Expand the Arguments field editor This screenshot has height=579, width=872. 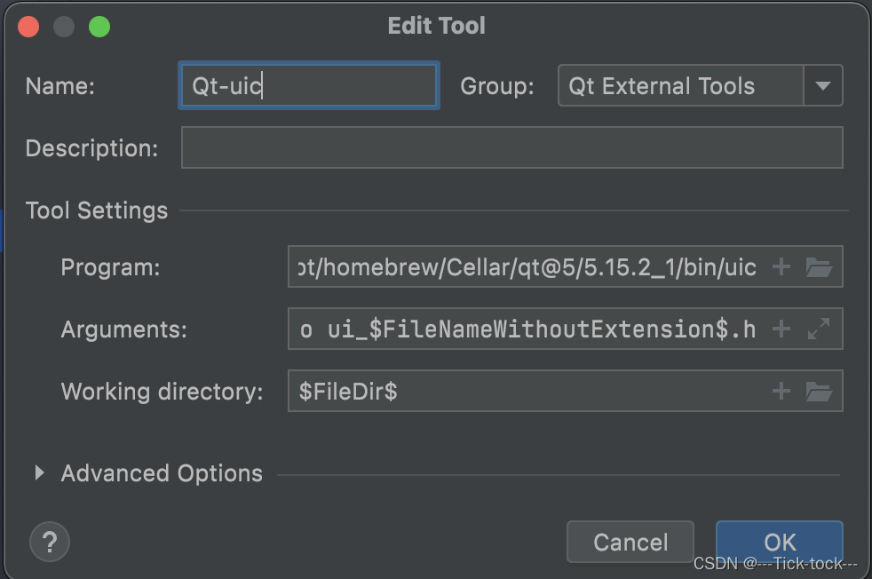(819, 329)
